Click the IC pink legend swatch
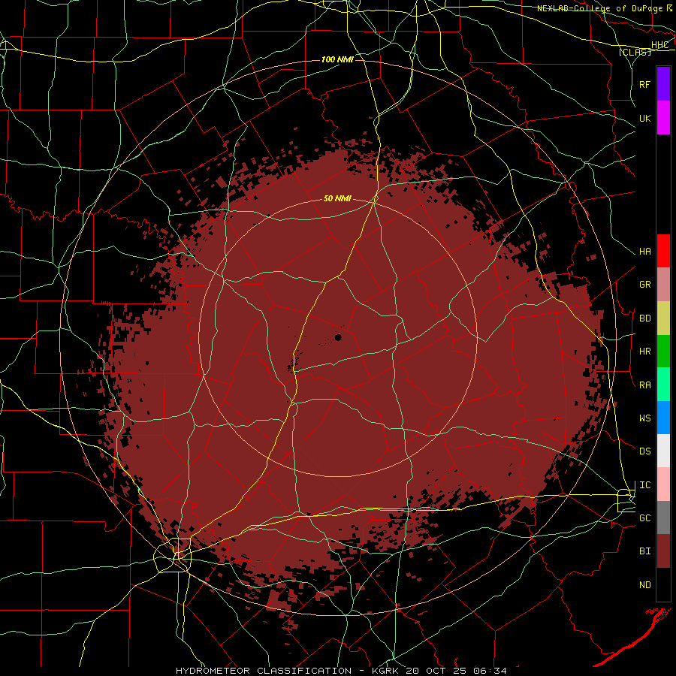Viewport: 676px width, 676px height. tap(663, 484)
